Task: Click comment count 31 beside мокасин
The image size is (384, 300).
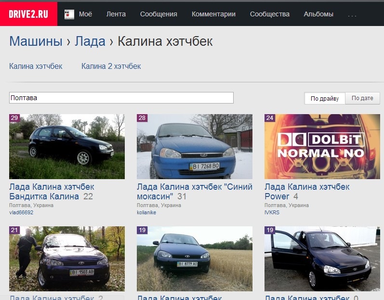Action: coord(182,196)
